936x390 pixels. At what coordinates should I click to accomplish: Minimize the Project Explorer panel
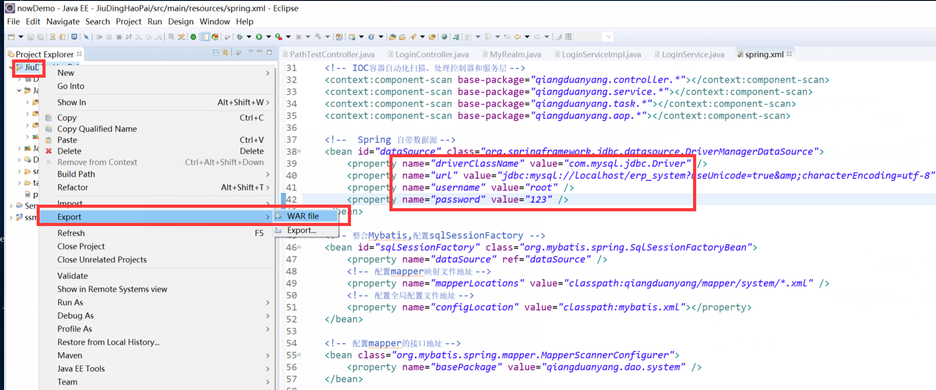click(259, 52)
